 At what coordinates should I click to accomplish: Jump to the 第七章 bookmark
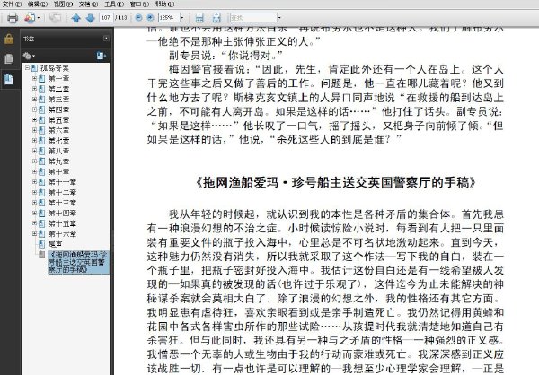tap(58, 141)
